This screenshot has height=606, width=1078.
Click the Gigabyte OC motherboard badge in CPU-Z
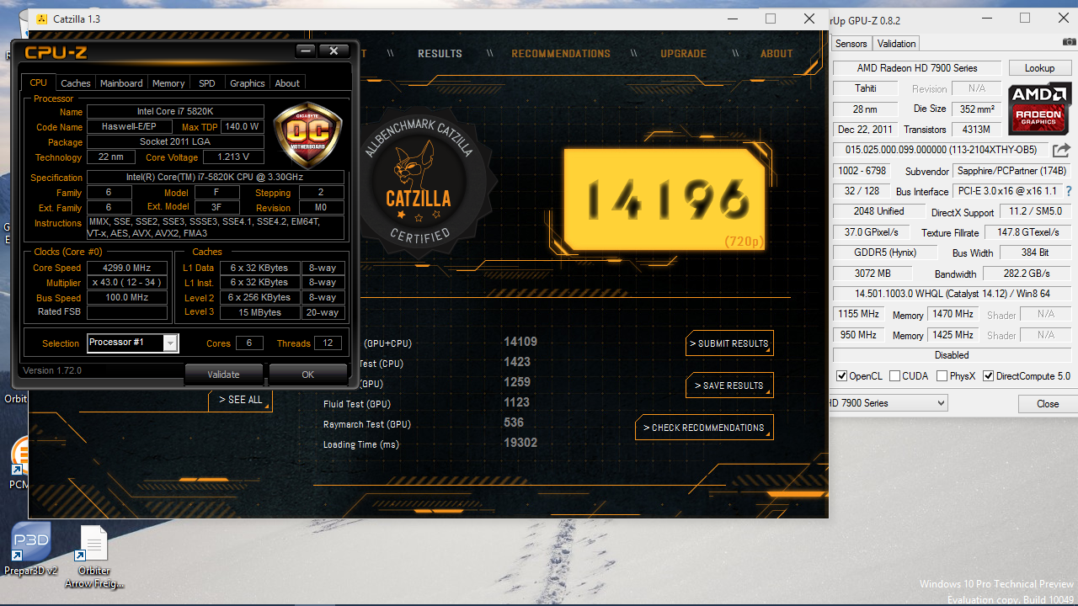pyautogui.click(x=308, y=136)
